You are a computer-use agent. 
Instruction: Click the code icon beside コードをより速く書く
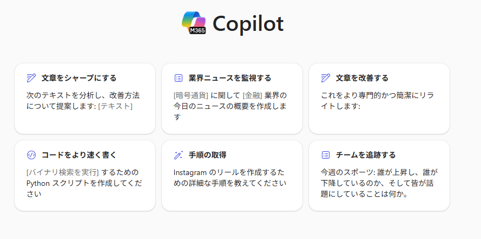point(31,155)
